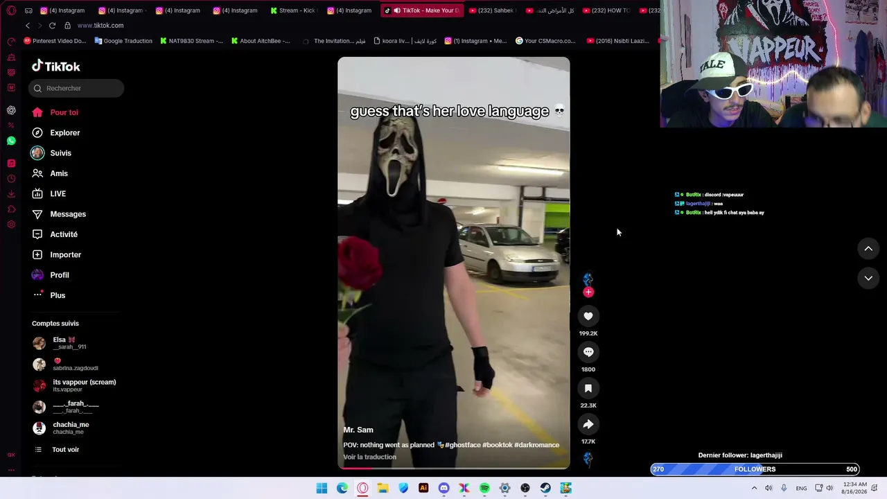Open the Opera menu logo

[11, 10]
